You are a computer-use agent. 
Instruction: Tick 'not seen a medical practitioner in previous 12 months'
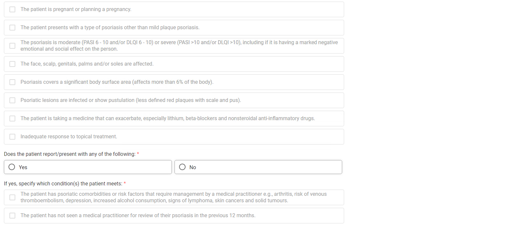pyautogui.click(x=12, y=216)
